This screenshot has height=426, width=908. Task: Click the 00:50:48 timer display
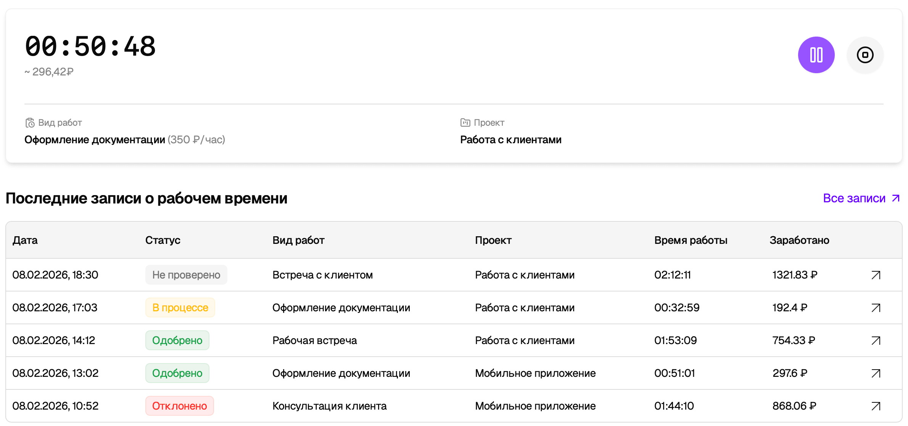[x=90, y=46]
